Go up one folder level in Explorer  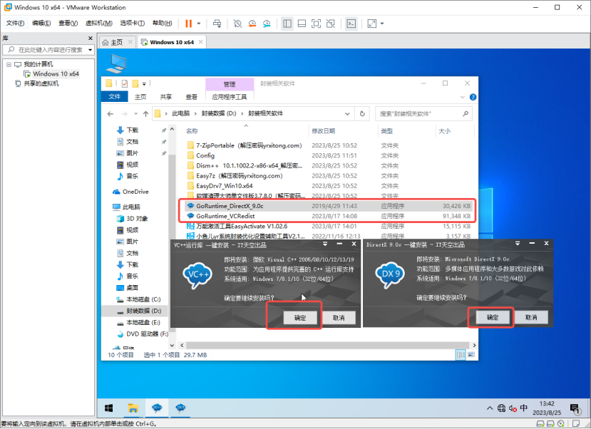(x=146, y=114)
